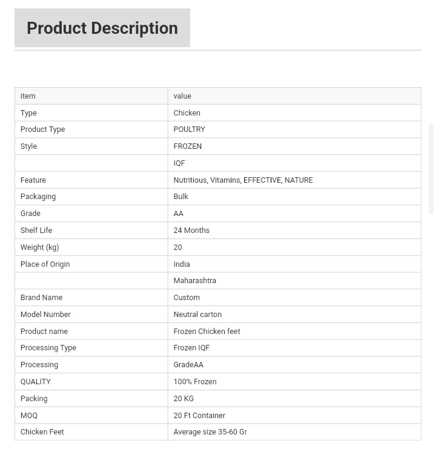Click the 'Chicken' type value cell
The width and height of the screenshot is (436, 458).
point(294,113)
